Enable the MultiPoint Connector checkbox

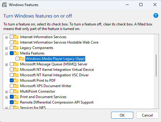[x=12, y=91]
